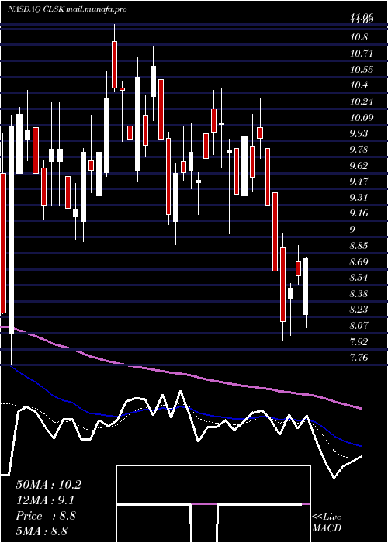Select the 8.85 price axis label
Image resolution: width=388 pixels, height=543 pixels.
(x=359, y=246)
